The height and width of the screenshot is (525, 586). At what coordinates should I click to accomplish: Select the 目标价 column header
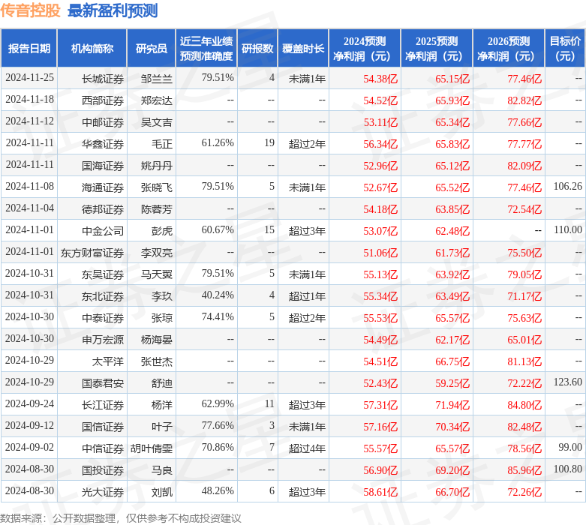565,49
